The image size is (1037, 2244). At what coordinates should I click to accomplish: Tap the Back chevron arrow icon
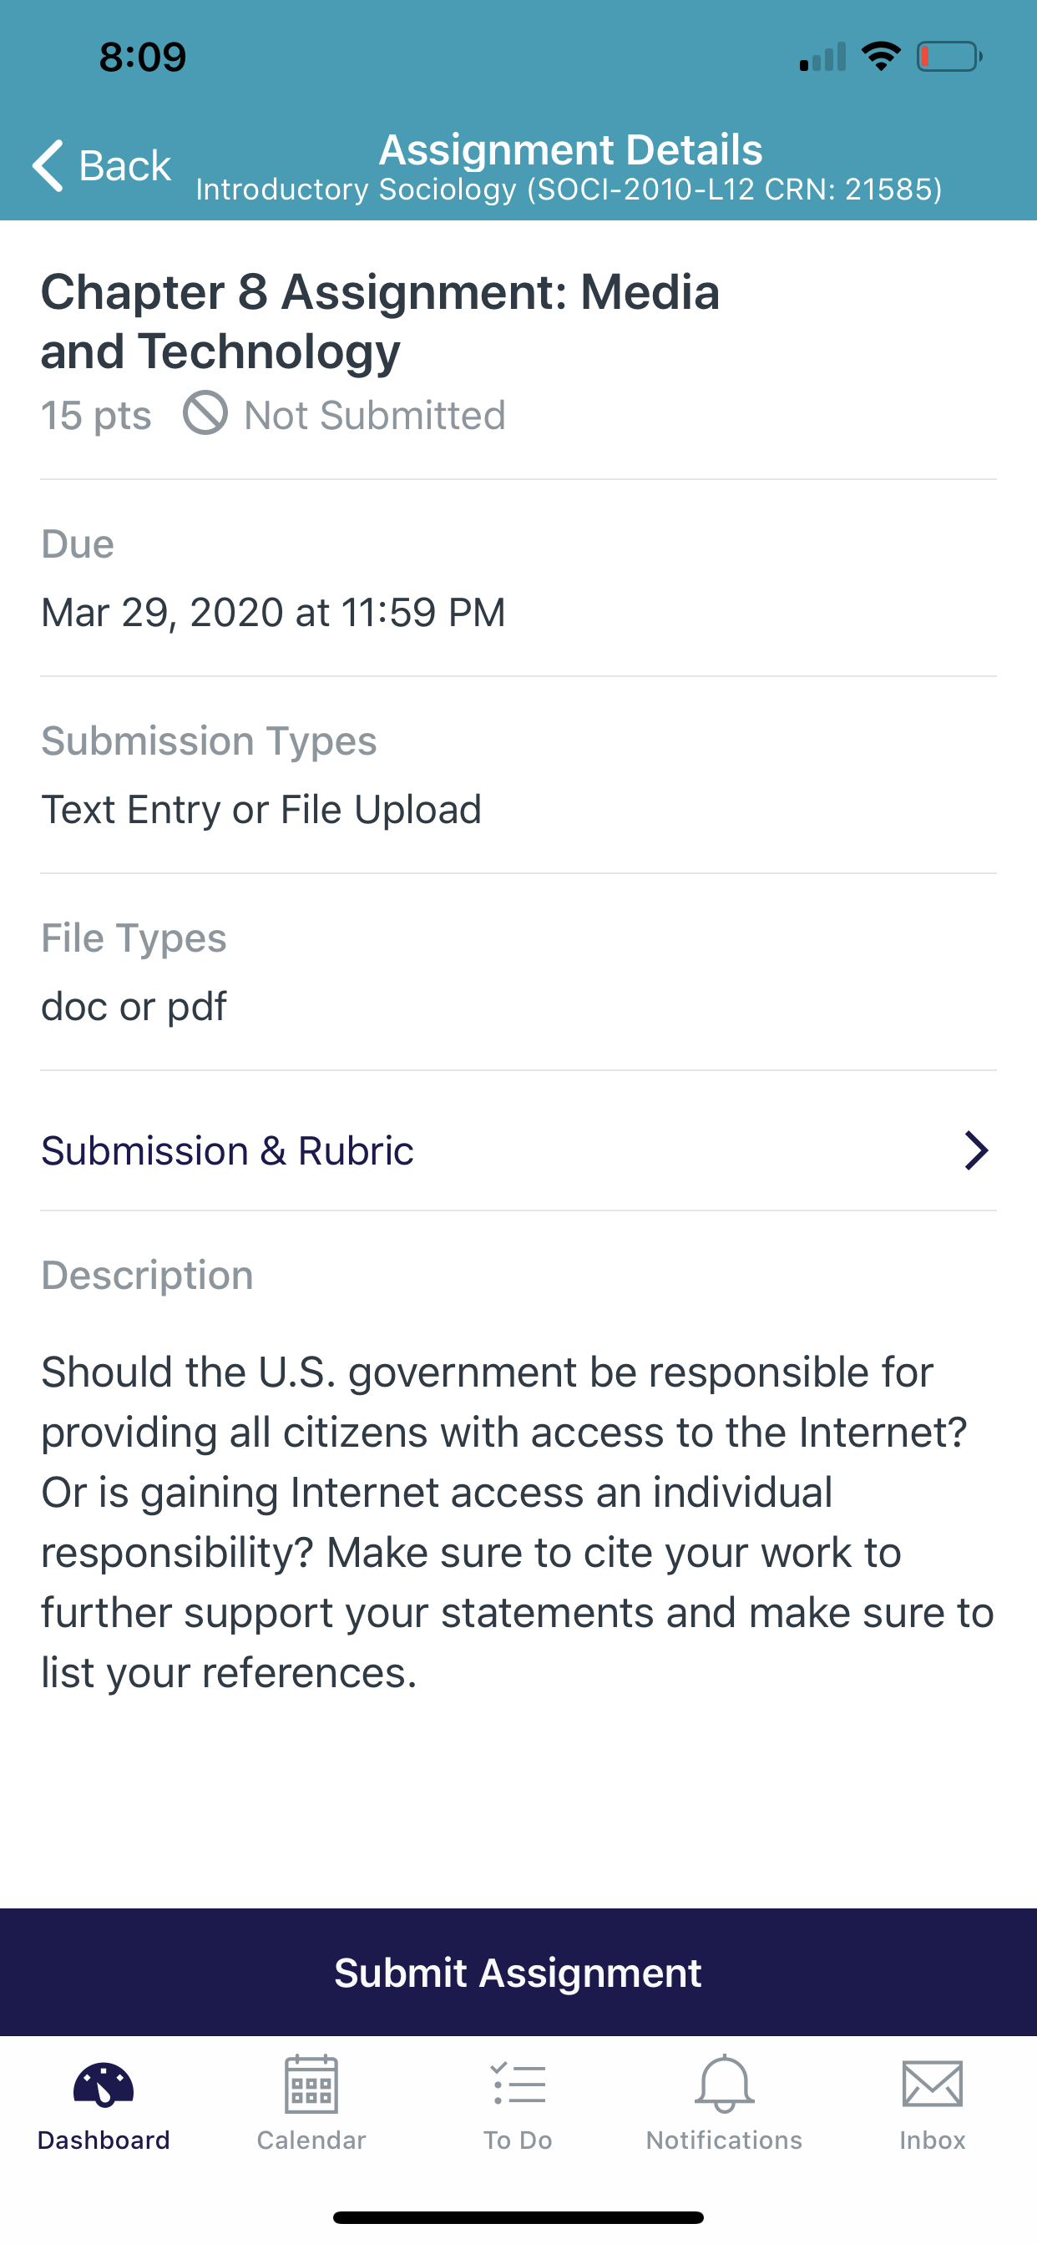(x=48, y=164)
